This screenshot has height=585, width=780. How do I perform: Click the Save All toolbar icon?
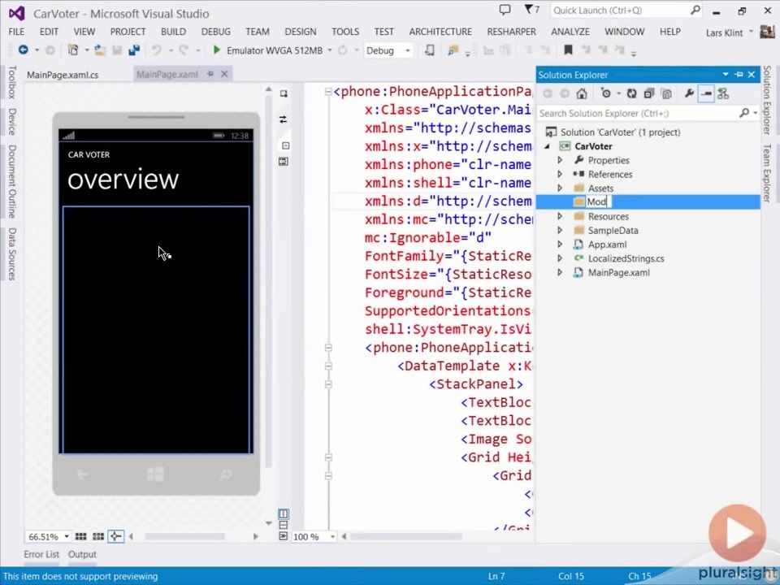pyautogui.click(x=134, y=50)
